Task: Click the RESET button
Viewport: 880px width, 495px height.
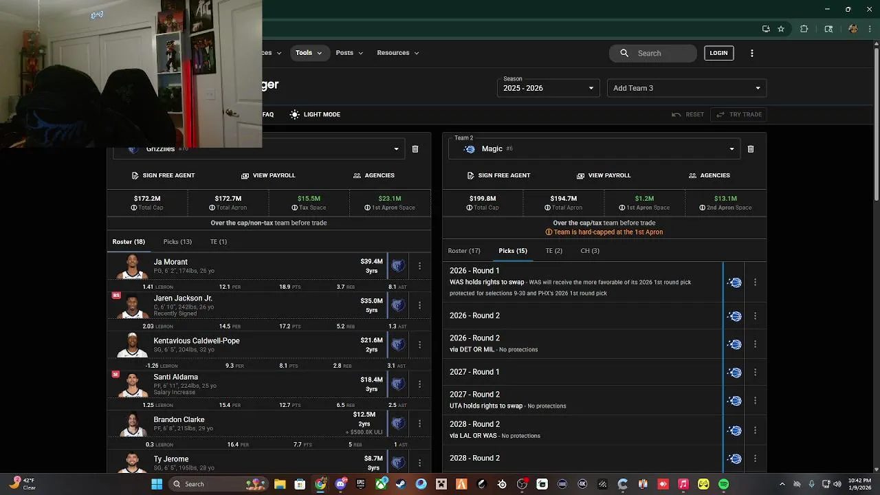Action: coord(688,114)
